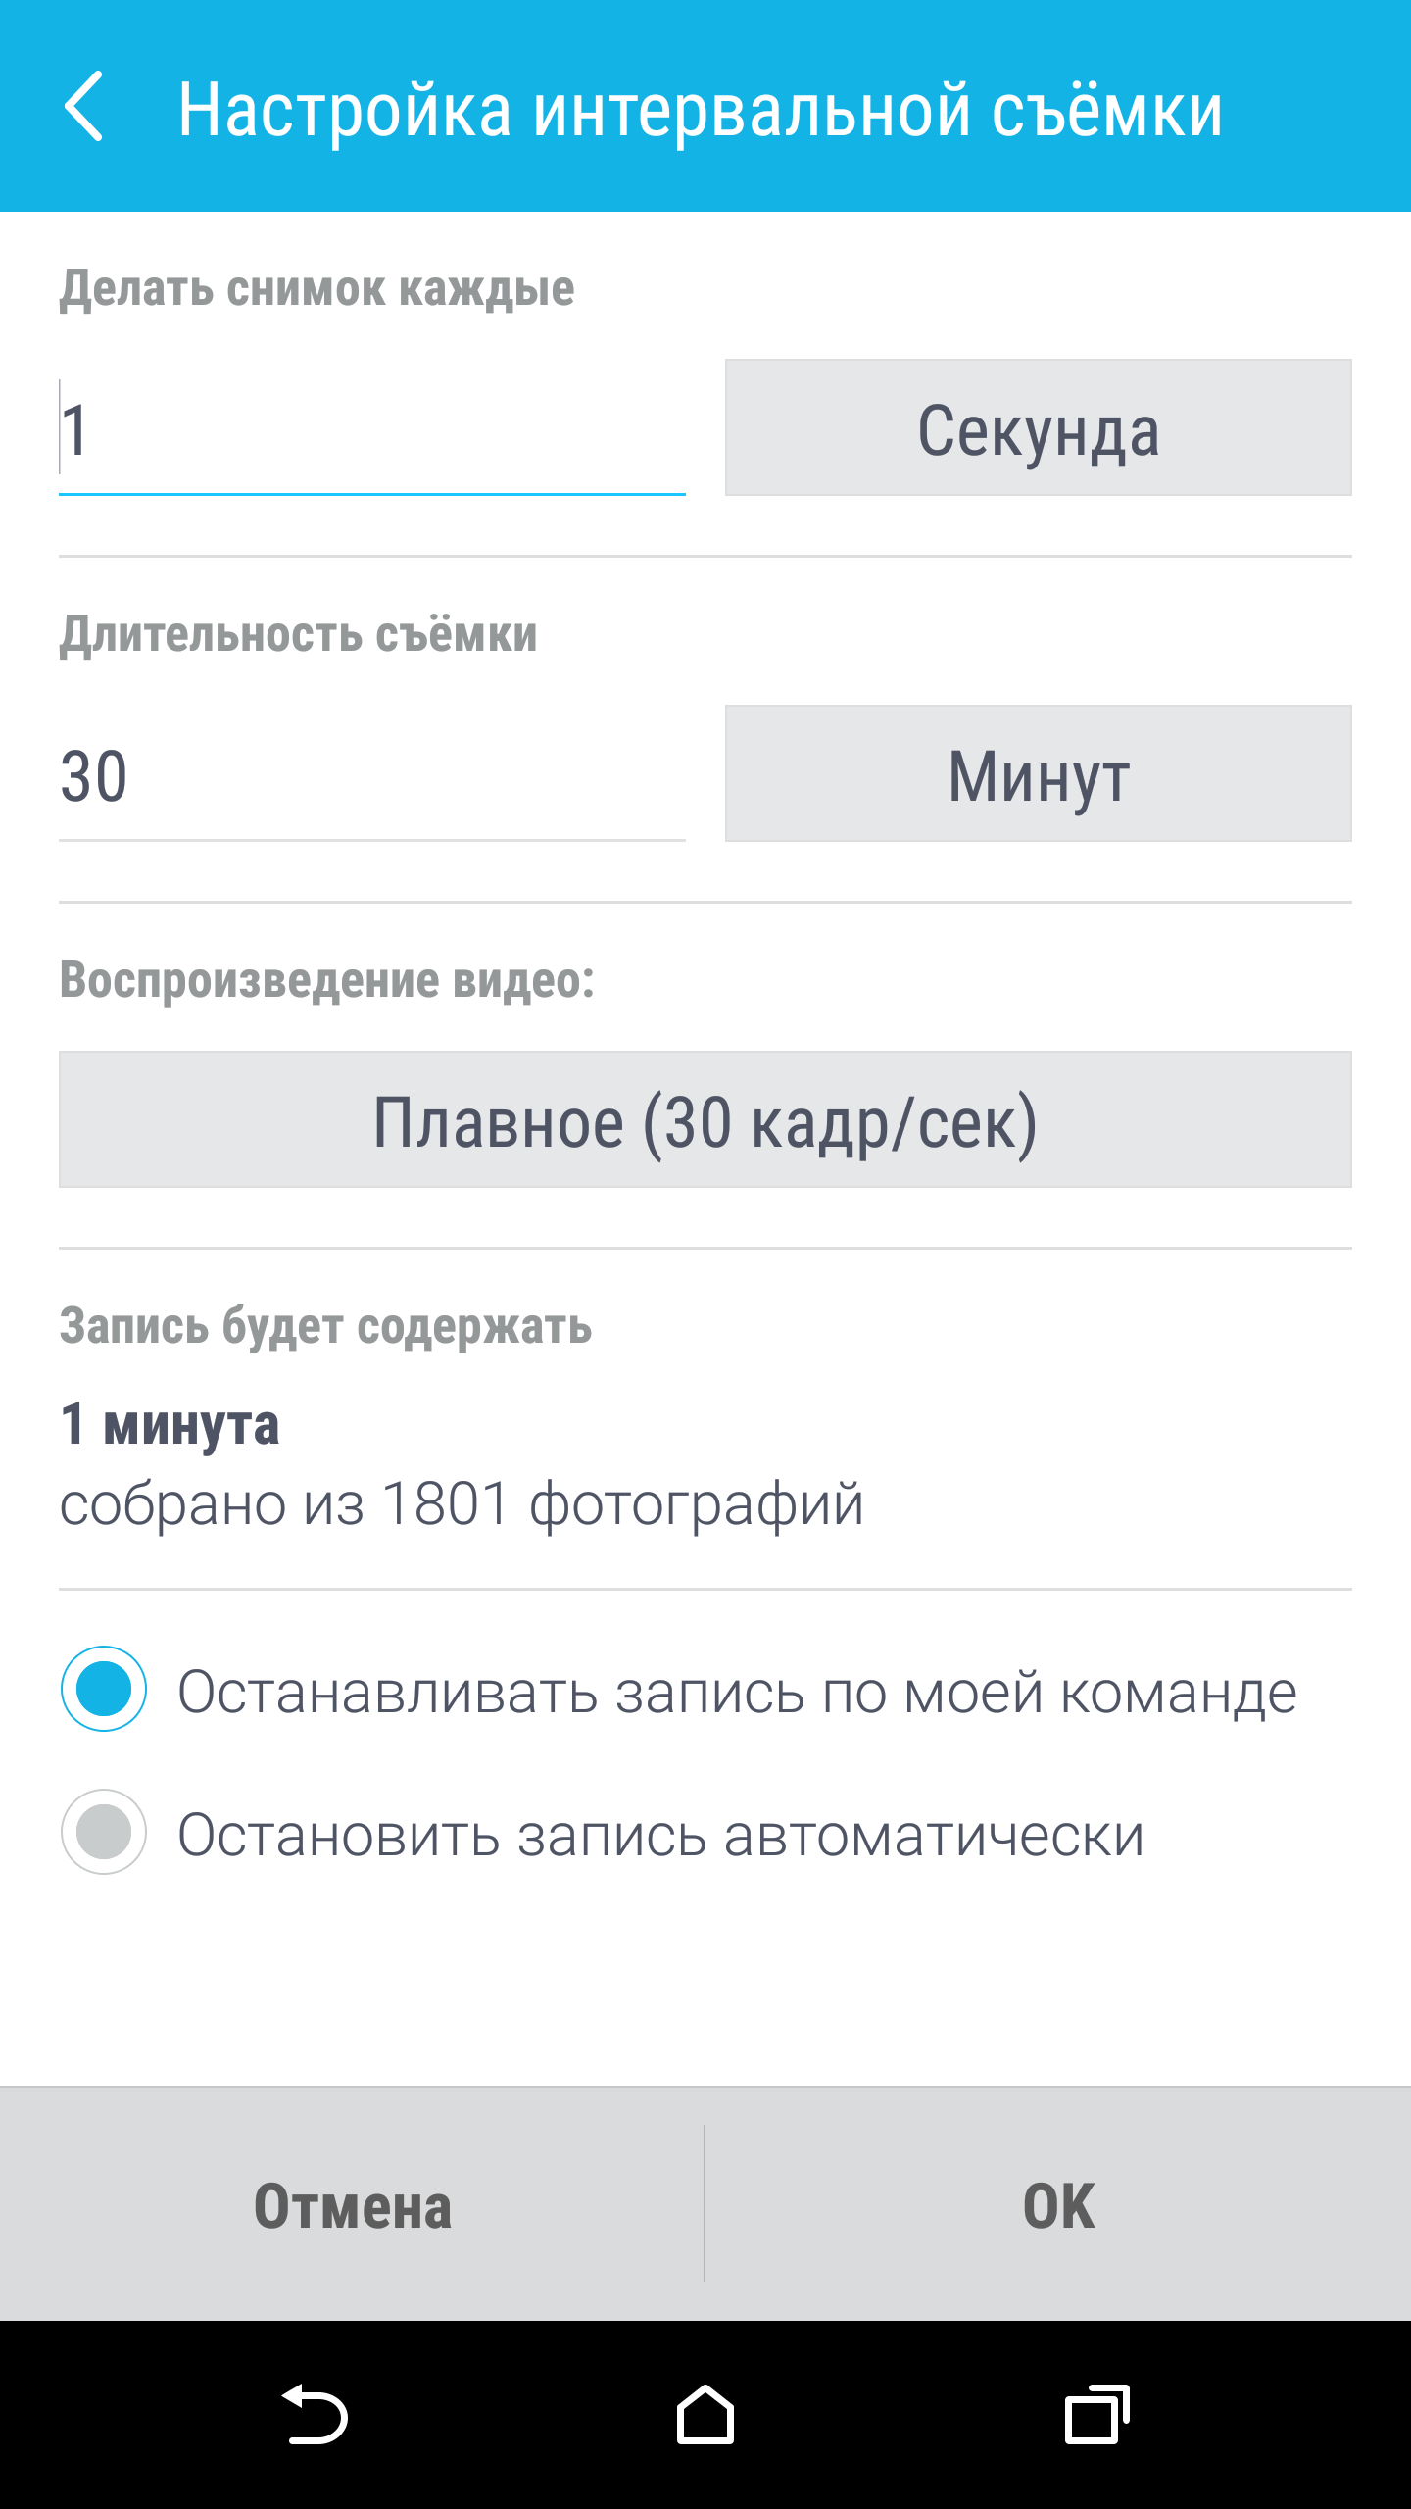Tap the "1 минута" result text

(170, 1424)
